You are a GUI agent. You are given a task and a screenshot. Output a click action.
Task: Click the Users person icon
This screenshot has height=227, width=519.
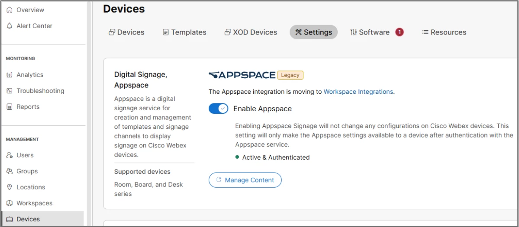tap(10, 155)
